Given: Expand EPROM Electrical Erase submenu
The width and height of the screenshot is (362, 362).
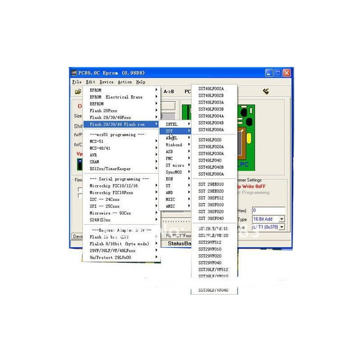Looking at the screenshot, I should (121, 97).
